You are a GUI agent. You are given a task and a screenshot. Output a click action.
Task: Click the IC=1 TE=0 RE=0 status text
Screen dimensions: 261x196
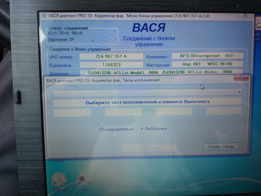click(x=65, y=33)
